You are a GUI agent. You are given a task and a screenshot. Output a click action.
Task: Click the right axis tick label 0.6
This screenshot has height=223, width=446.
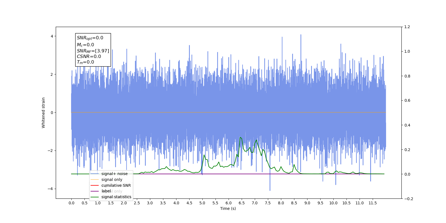407,101
